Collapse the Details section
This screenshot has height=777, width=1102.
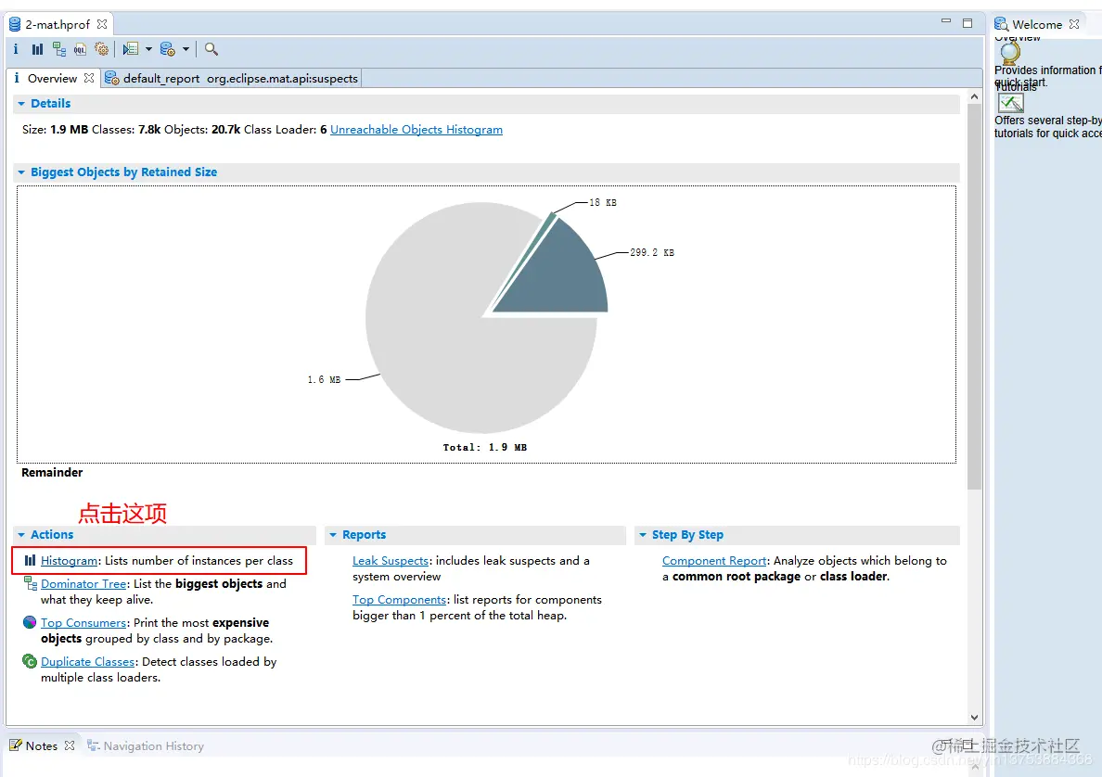21,103
